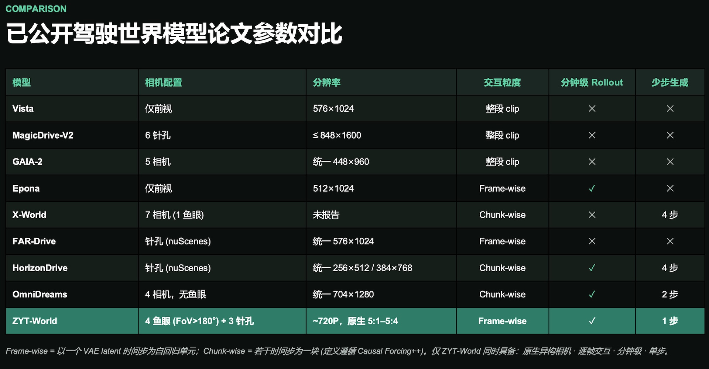The height and width of the screenshot is (369, 709).
Task: Click the X-World row Rollout cross mark
Action: (592, 215)
